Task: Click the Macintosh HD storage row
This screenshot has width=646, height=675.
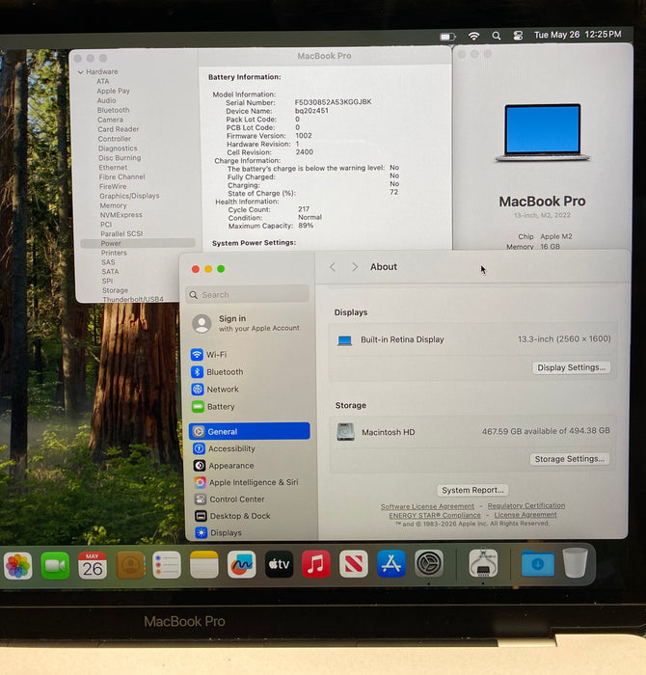Action: (x=473, y=431)
